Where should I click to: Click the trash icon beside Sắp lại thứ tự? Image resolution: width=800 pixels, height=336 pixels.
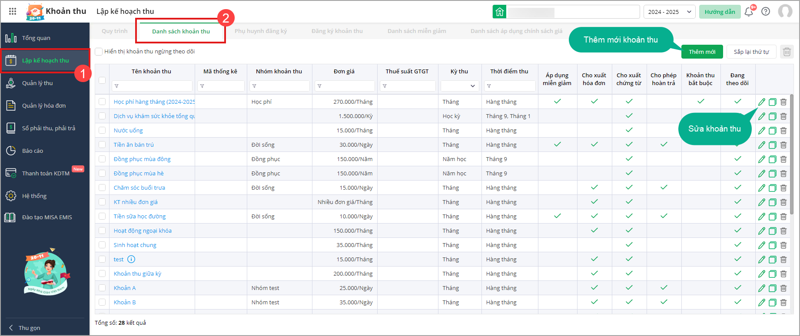(787, 52)
